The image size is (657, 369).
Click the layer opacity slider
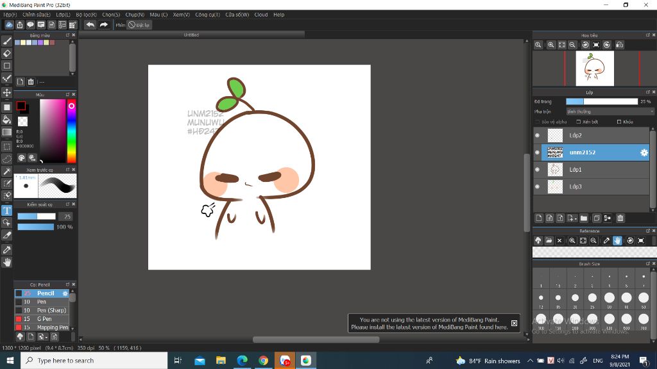click(x=601, y=101)
